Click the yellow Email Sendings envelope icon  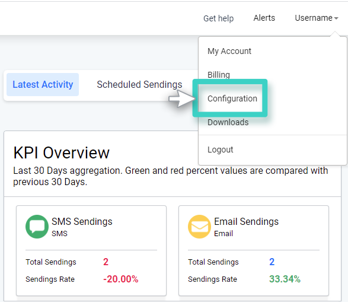tap(199, 227)
